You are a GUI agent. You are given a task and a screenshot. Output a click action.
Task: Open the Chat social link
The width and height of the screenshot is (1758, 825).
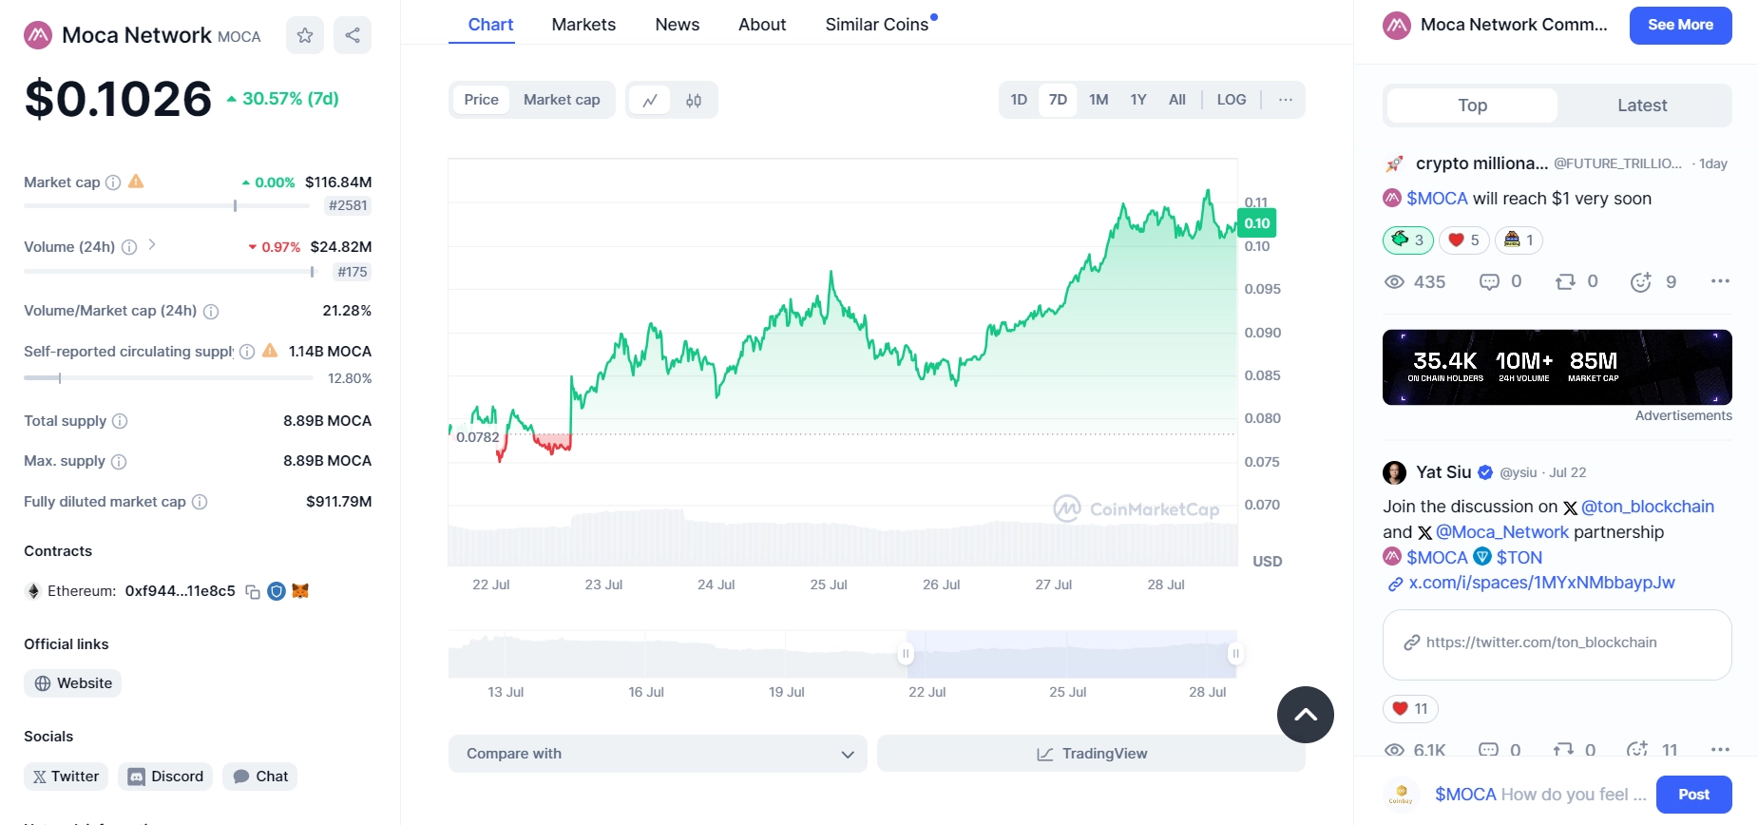click(x=259, y=777)
